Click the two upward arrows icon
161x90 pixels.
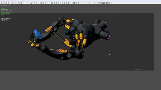[x=67, y=3]
